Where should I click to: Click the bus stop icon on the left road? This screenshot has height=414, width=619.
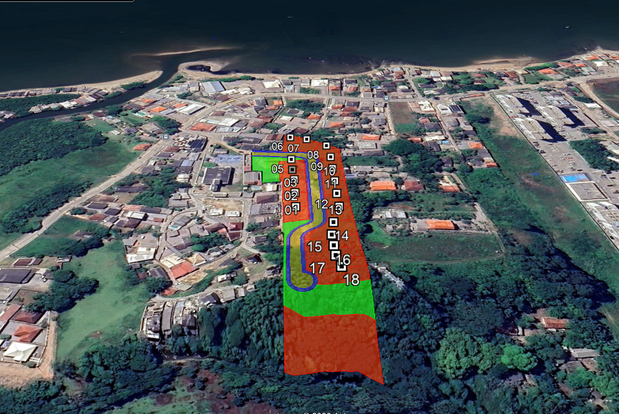coord(165,137)
